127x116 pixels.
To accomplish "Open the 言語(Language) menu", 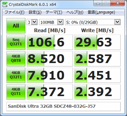I will pyautogui.click(x=101, y=12).
